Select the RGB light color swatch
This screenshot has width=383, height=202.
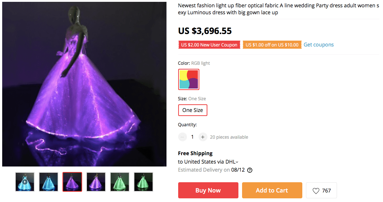click(x=189, y=79)
